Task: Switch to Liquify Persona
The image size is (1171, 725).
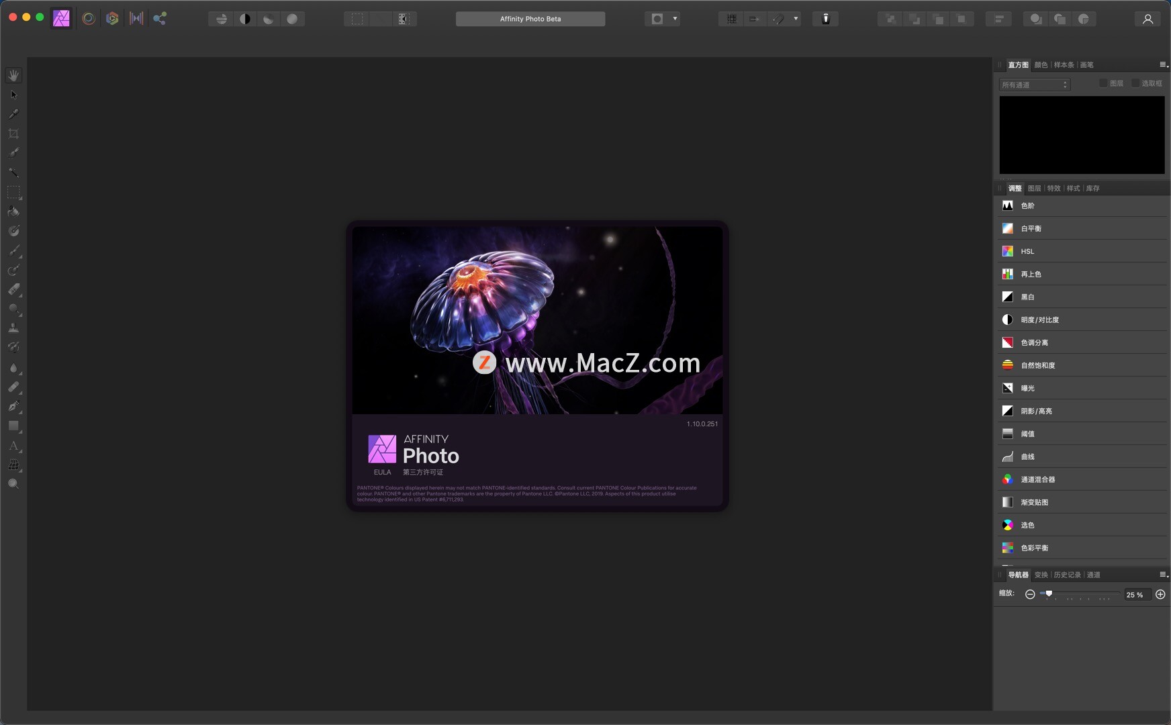Action: [89, 19]
